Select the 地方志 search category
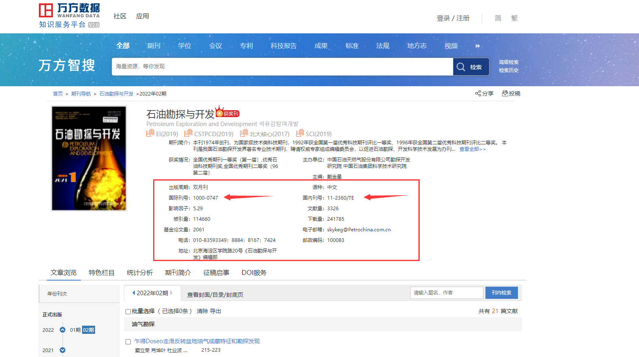Screen dimensions: 639x357 coord(417,46)
